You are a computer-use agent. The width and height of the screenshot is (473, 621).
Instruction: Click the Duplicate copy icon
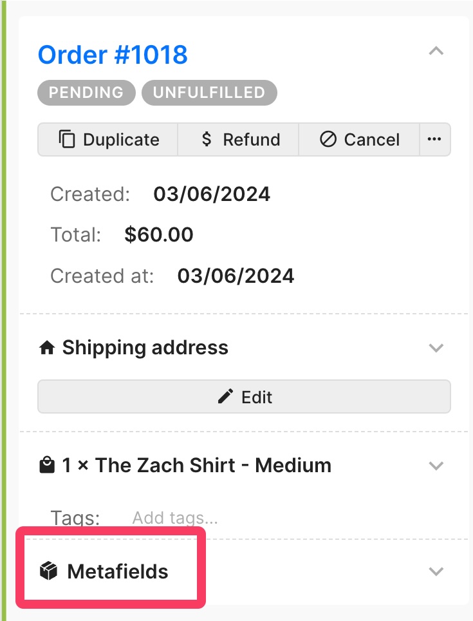coord(66,139)
